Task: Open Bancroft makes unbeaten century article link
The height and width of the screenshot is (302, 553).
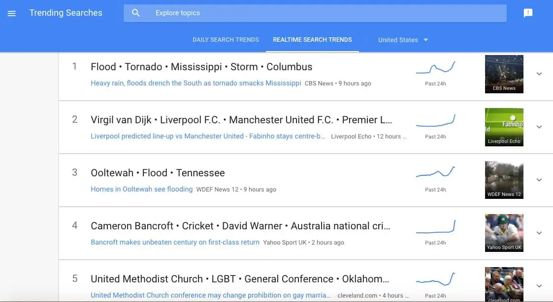Action: click(x=175, y=242)
